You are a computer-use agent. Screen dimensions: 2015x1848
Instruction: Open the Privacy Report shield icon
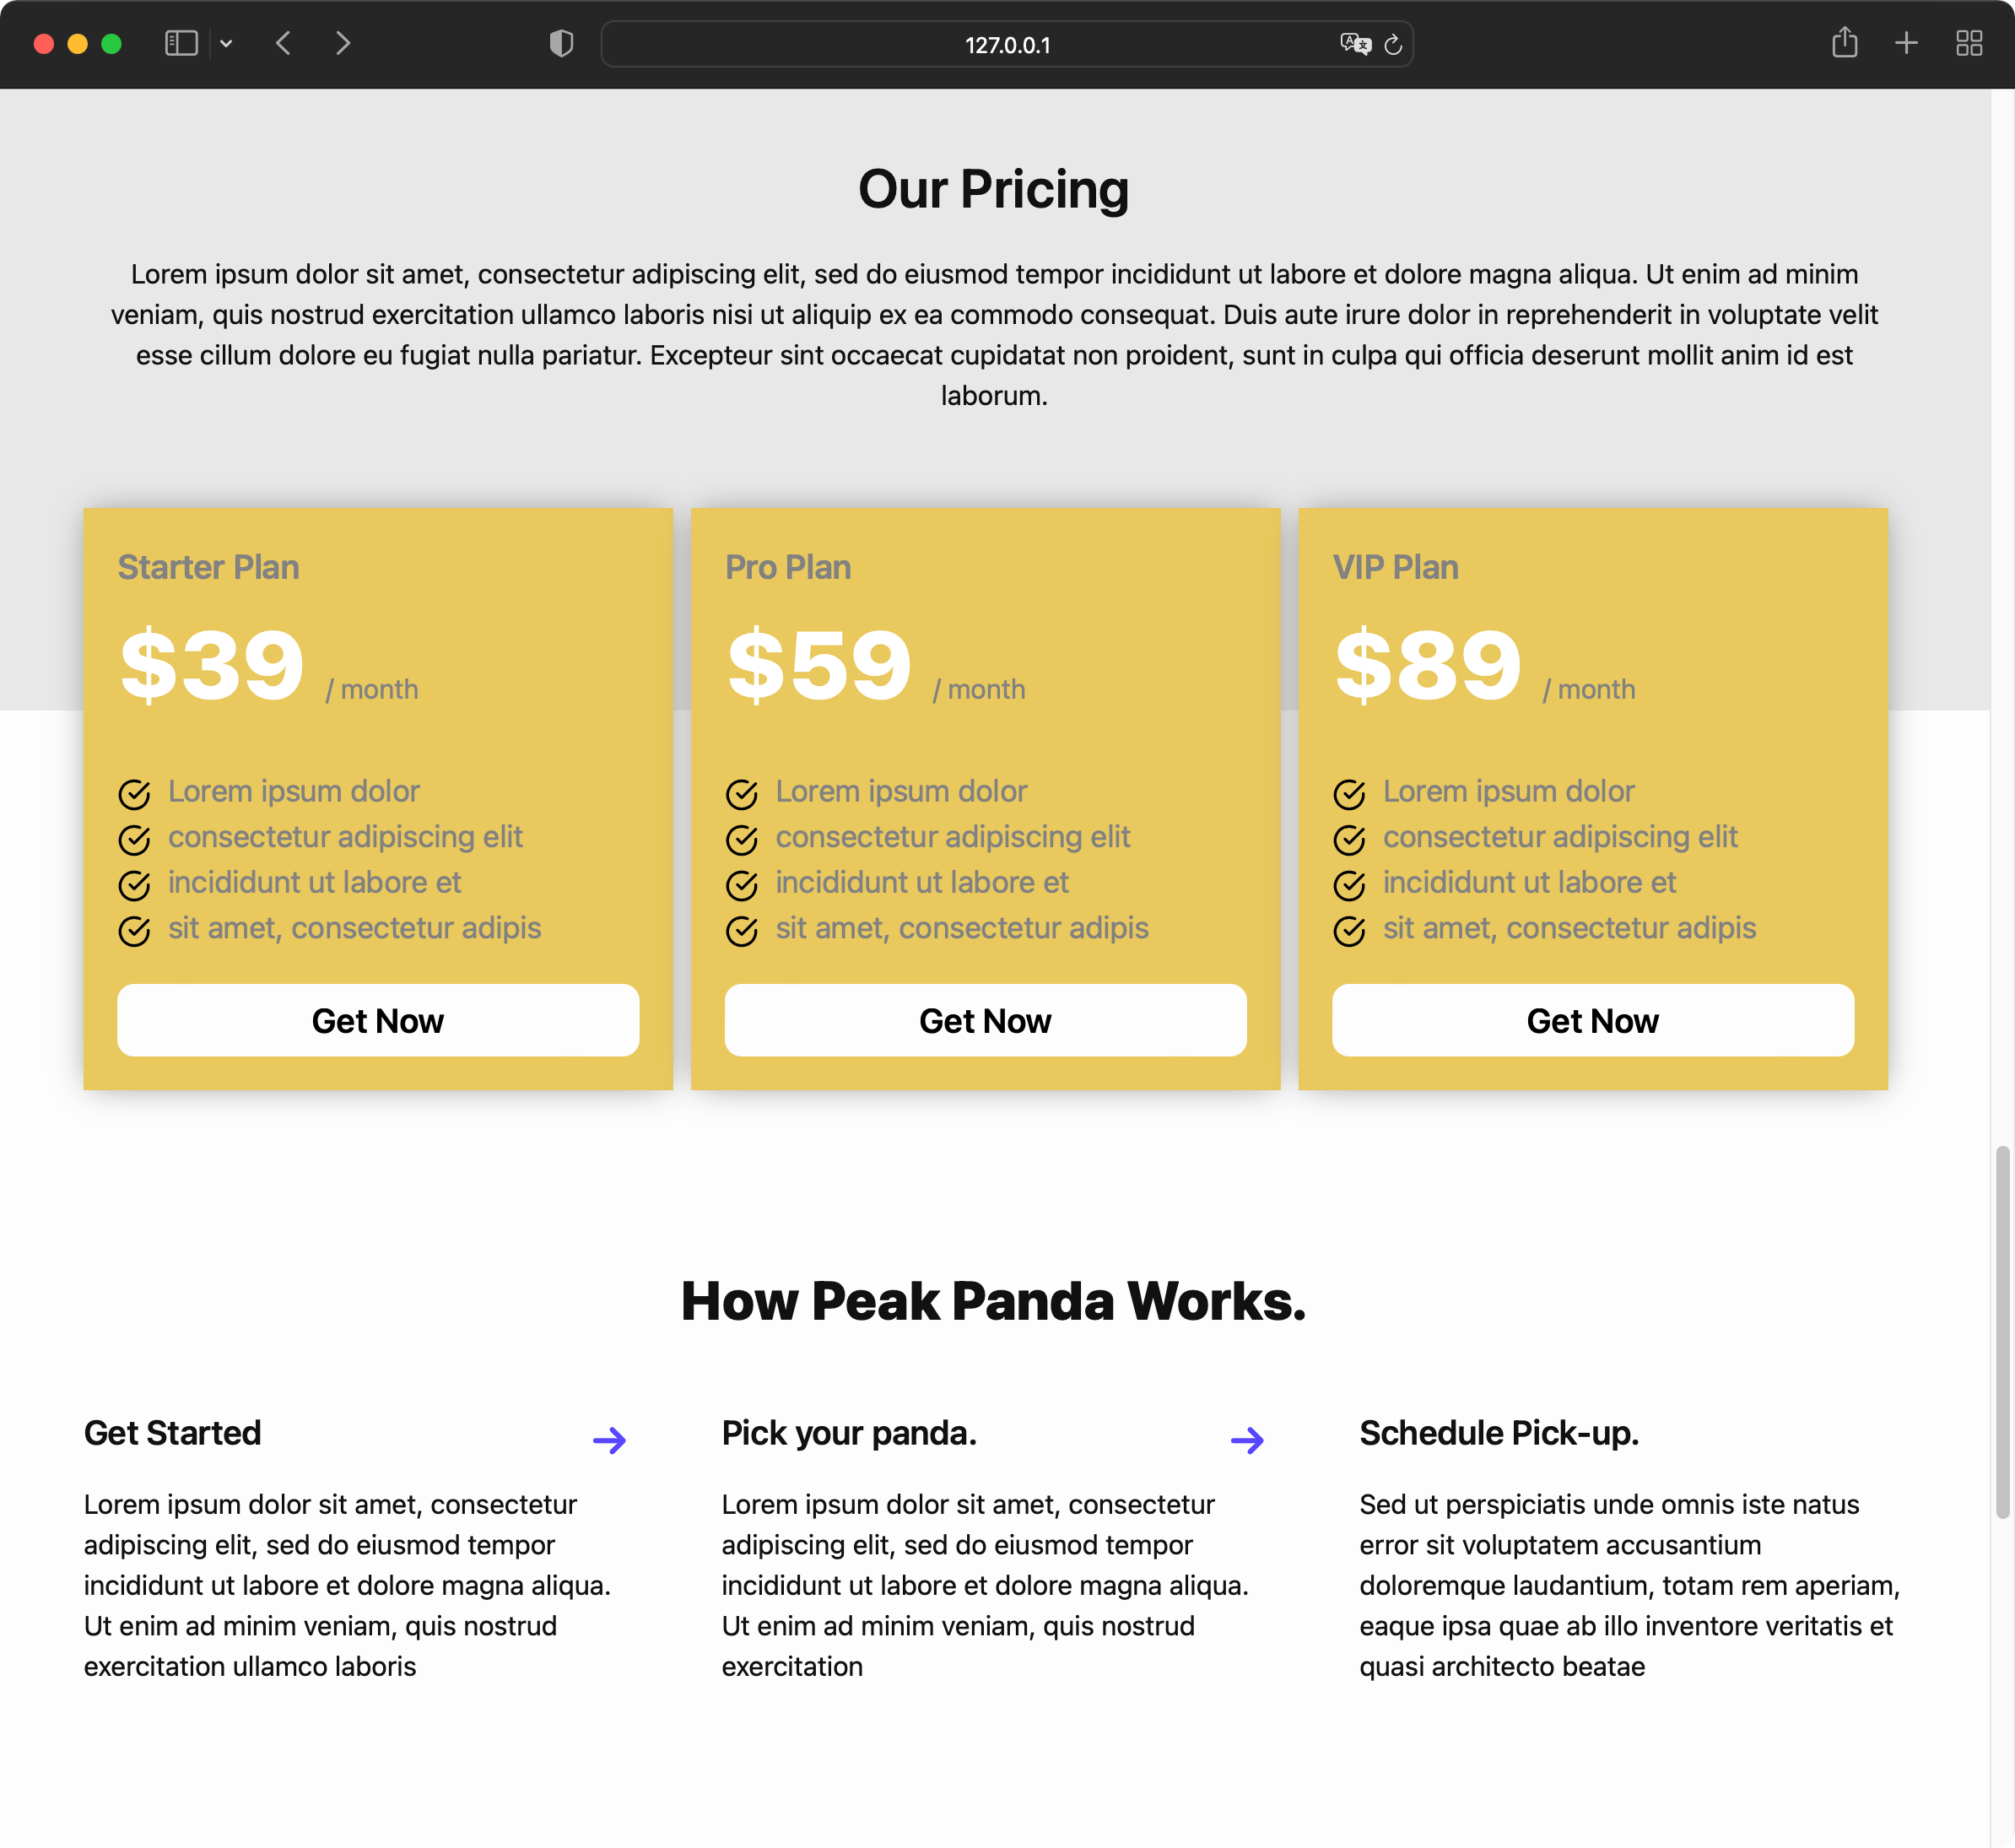561,43
